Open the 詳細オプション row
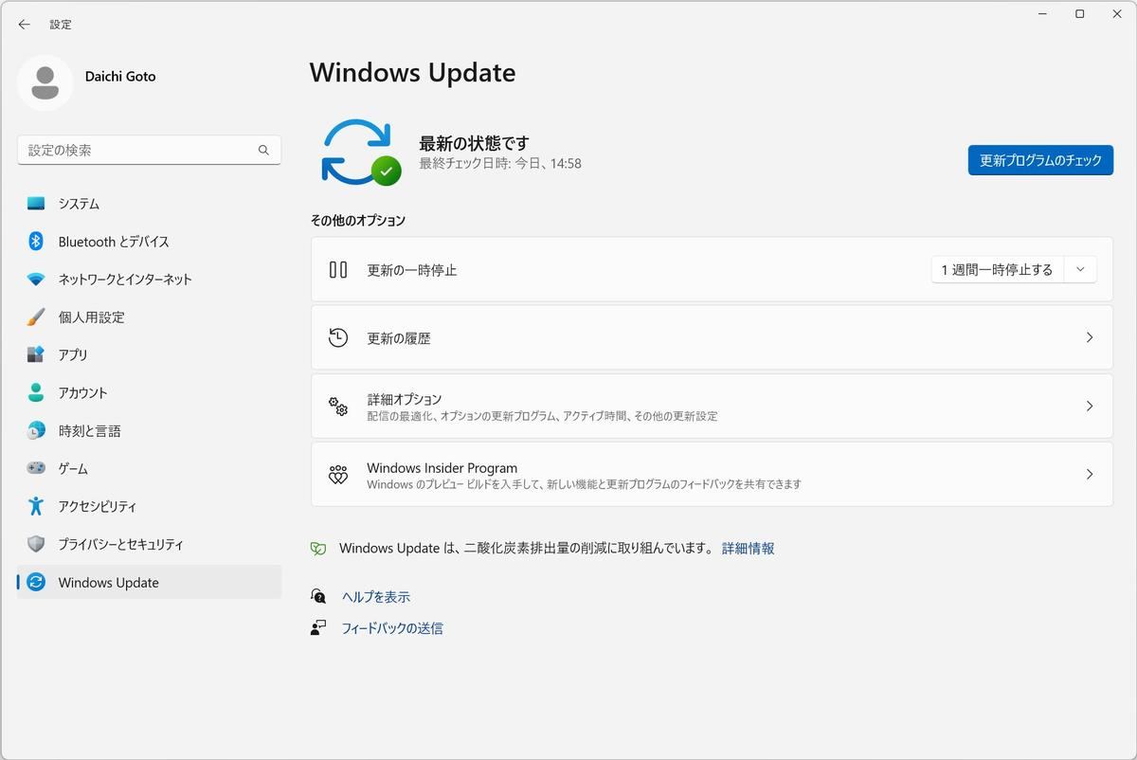Screen dimensions: 1137x760 coord(712,406)
